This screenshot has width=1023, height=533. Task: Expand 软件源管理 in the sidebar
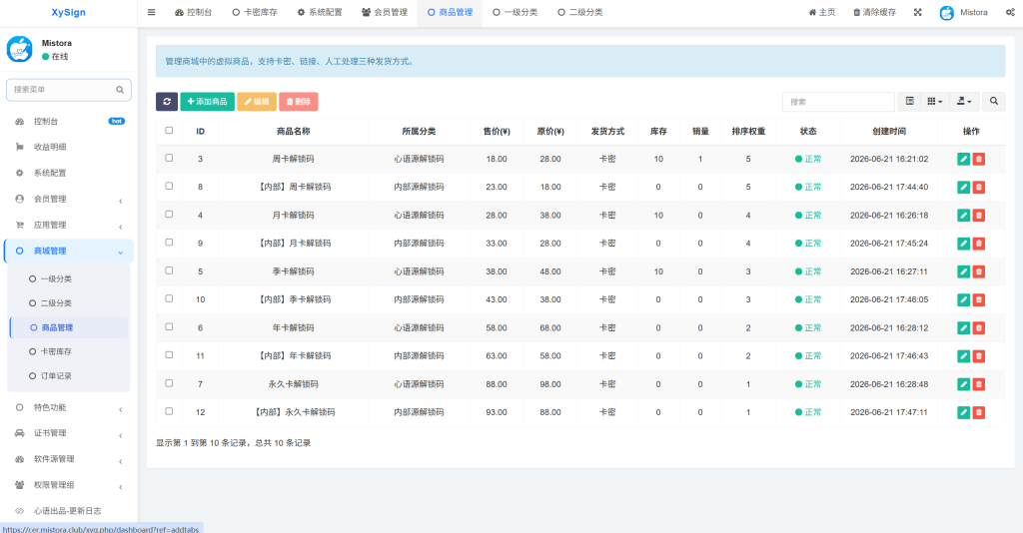(x=69, y=459)
